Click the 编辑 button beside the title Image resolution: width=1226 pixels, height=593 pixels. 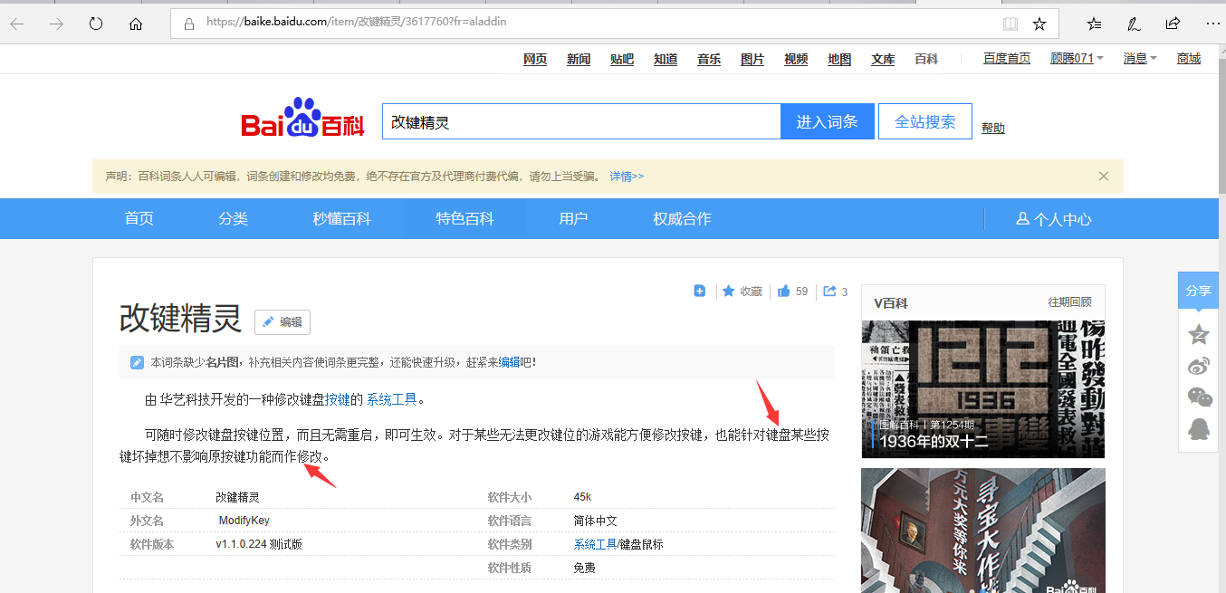283,321
